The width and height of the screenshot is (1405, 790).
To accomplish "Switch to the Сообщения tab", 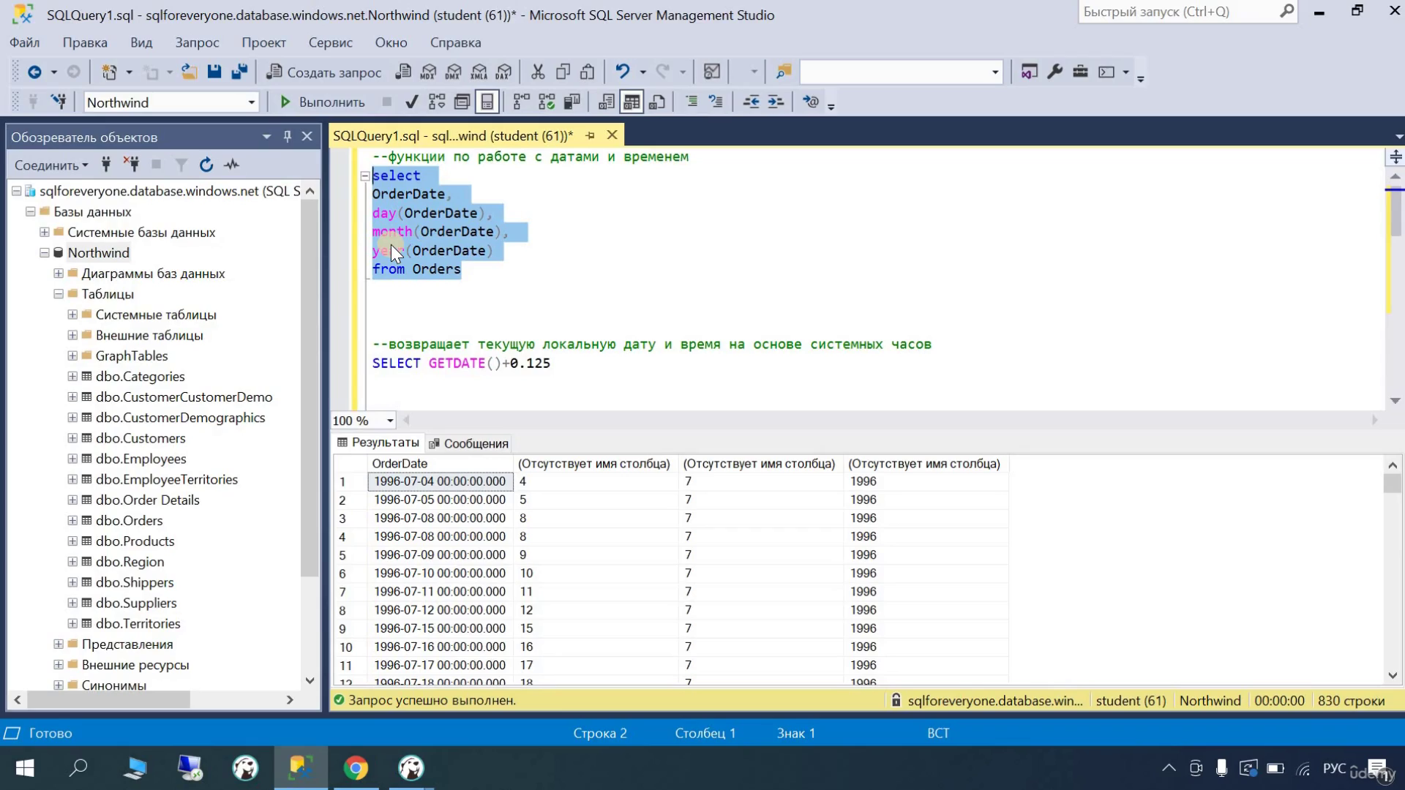I will point(468,443).
